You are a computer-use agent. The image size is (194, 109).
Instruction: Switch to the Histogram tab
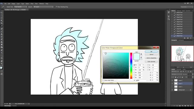pos(181,40)
